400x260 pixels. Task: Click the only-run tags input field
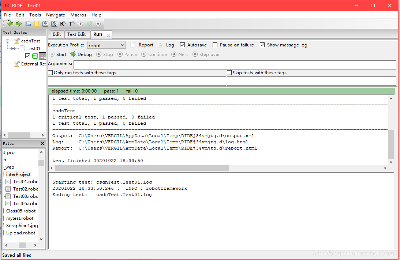pos(137,81)
